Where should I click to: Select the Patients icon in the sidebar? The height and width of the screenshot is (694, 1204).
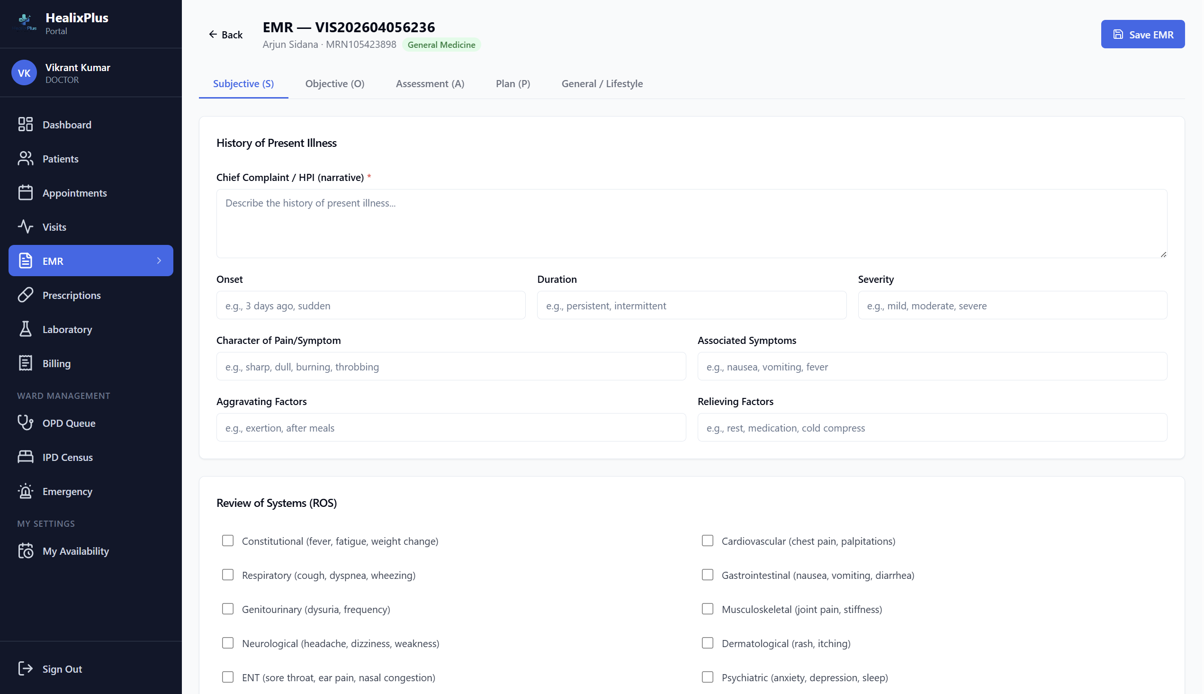pyautogui.click(x=25, y=158)
